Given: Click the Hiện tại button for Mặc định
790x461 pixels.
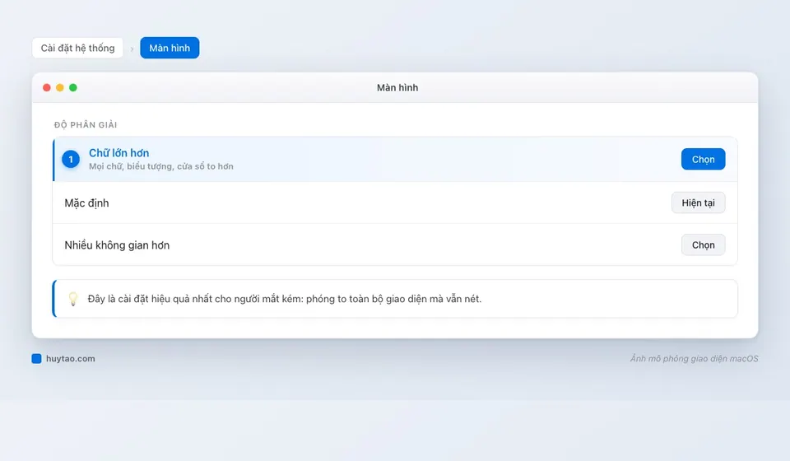Looking at the screenshot, I should point(698,203).
